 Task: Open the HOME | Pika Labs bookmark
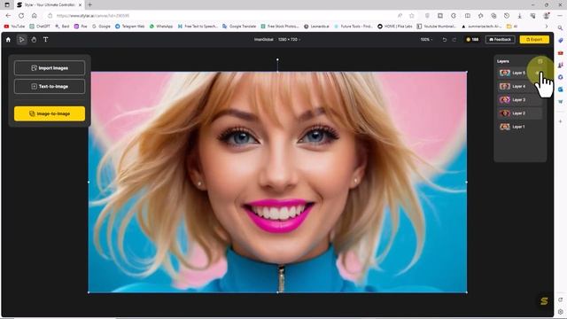click(395, 27)
